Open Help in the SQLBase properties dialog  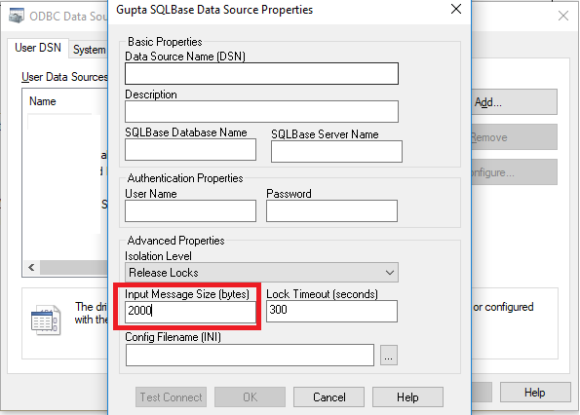[x=407, y=396]
